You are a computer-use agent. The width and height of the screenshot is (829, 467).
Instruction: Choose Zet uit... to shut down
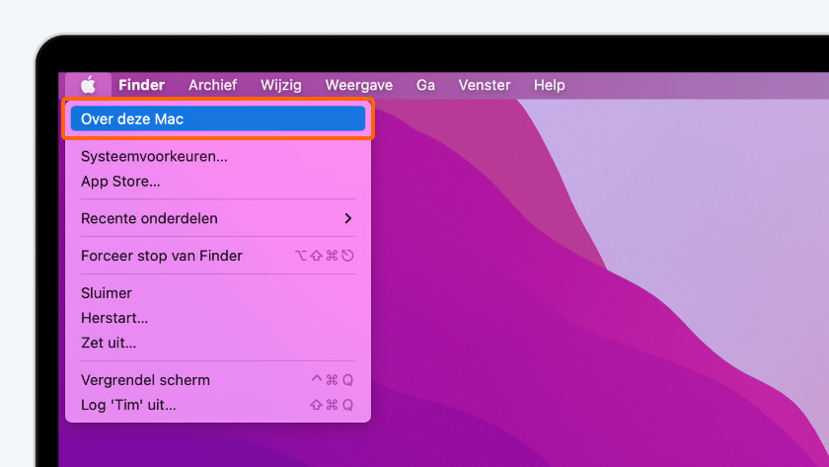click(x=218, y=343)
